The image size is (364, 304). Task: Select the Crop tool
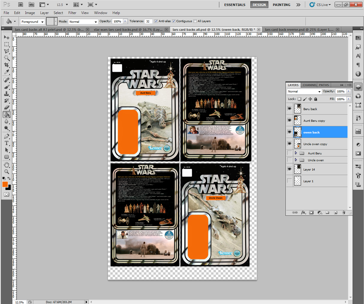pos(7,65)
